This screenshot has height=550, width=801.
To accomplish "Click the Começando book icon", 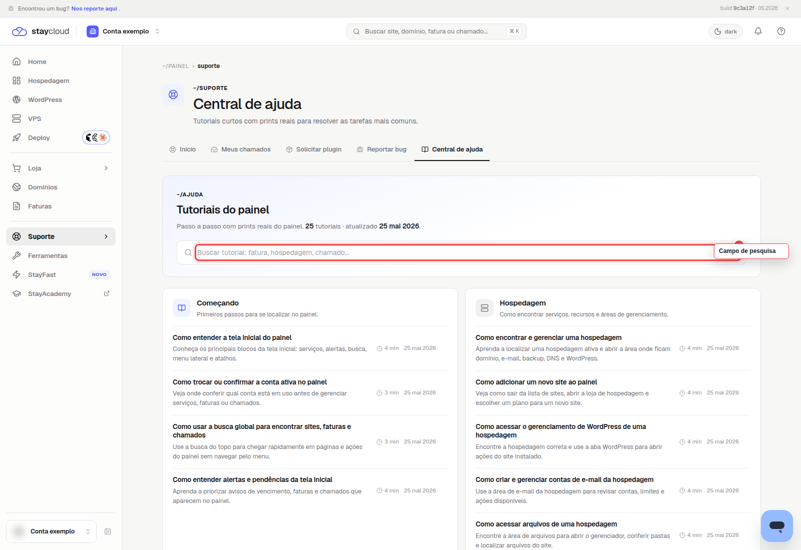I will [x=182, y=308].
